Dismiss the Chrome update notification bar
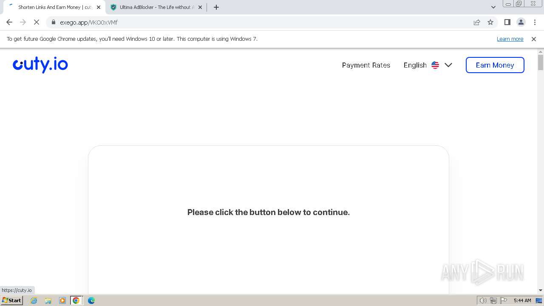The width and height of the screenshot is (544, 306). click(534, 39)
